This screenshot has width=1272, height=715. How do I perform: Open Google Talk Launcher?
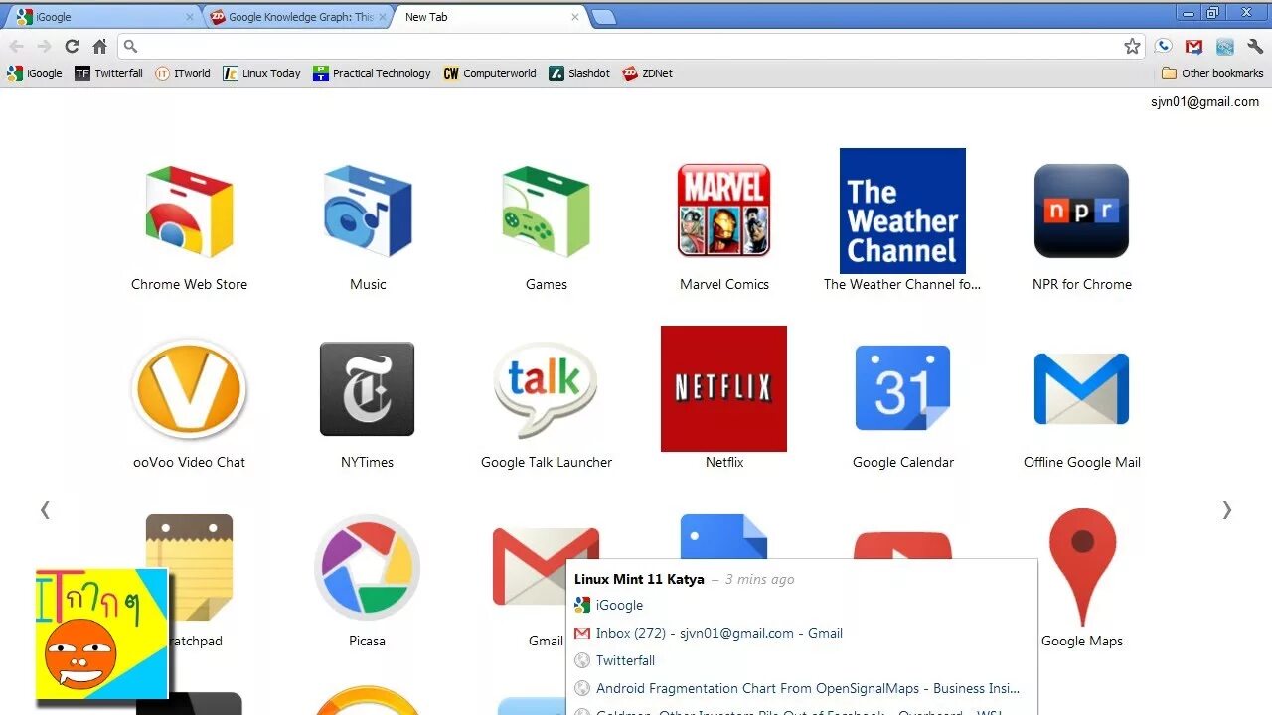click(546, 388)
